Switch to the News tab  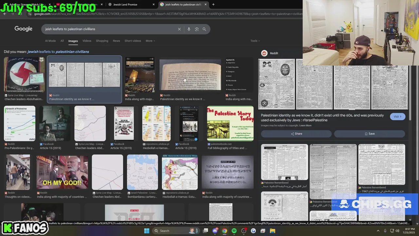click(x=116, y=41)
